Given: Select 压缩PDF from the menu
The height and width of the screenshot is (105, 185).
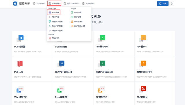Looking at the screenshot, I should pyautogui.click(x=54, y=38).
